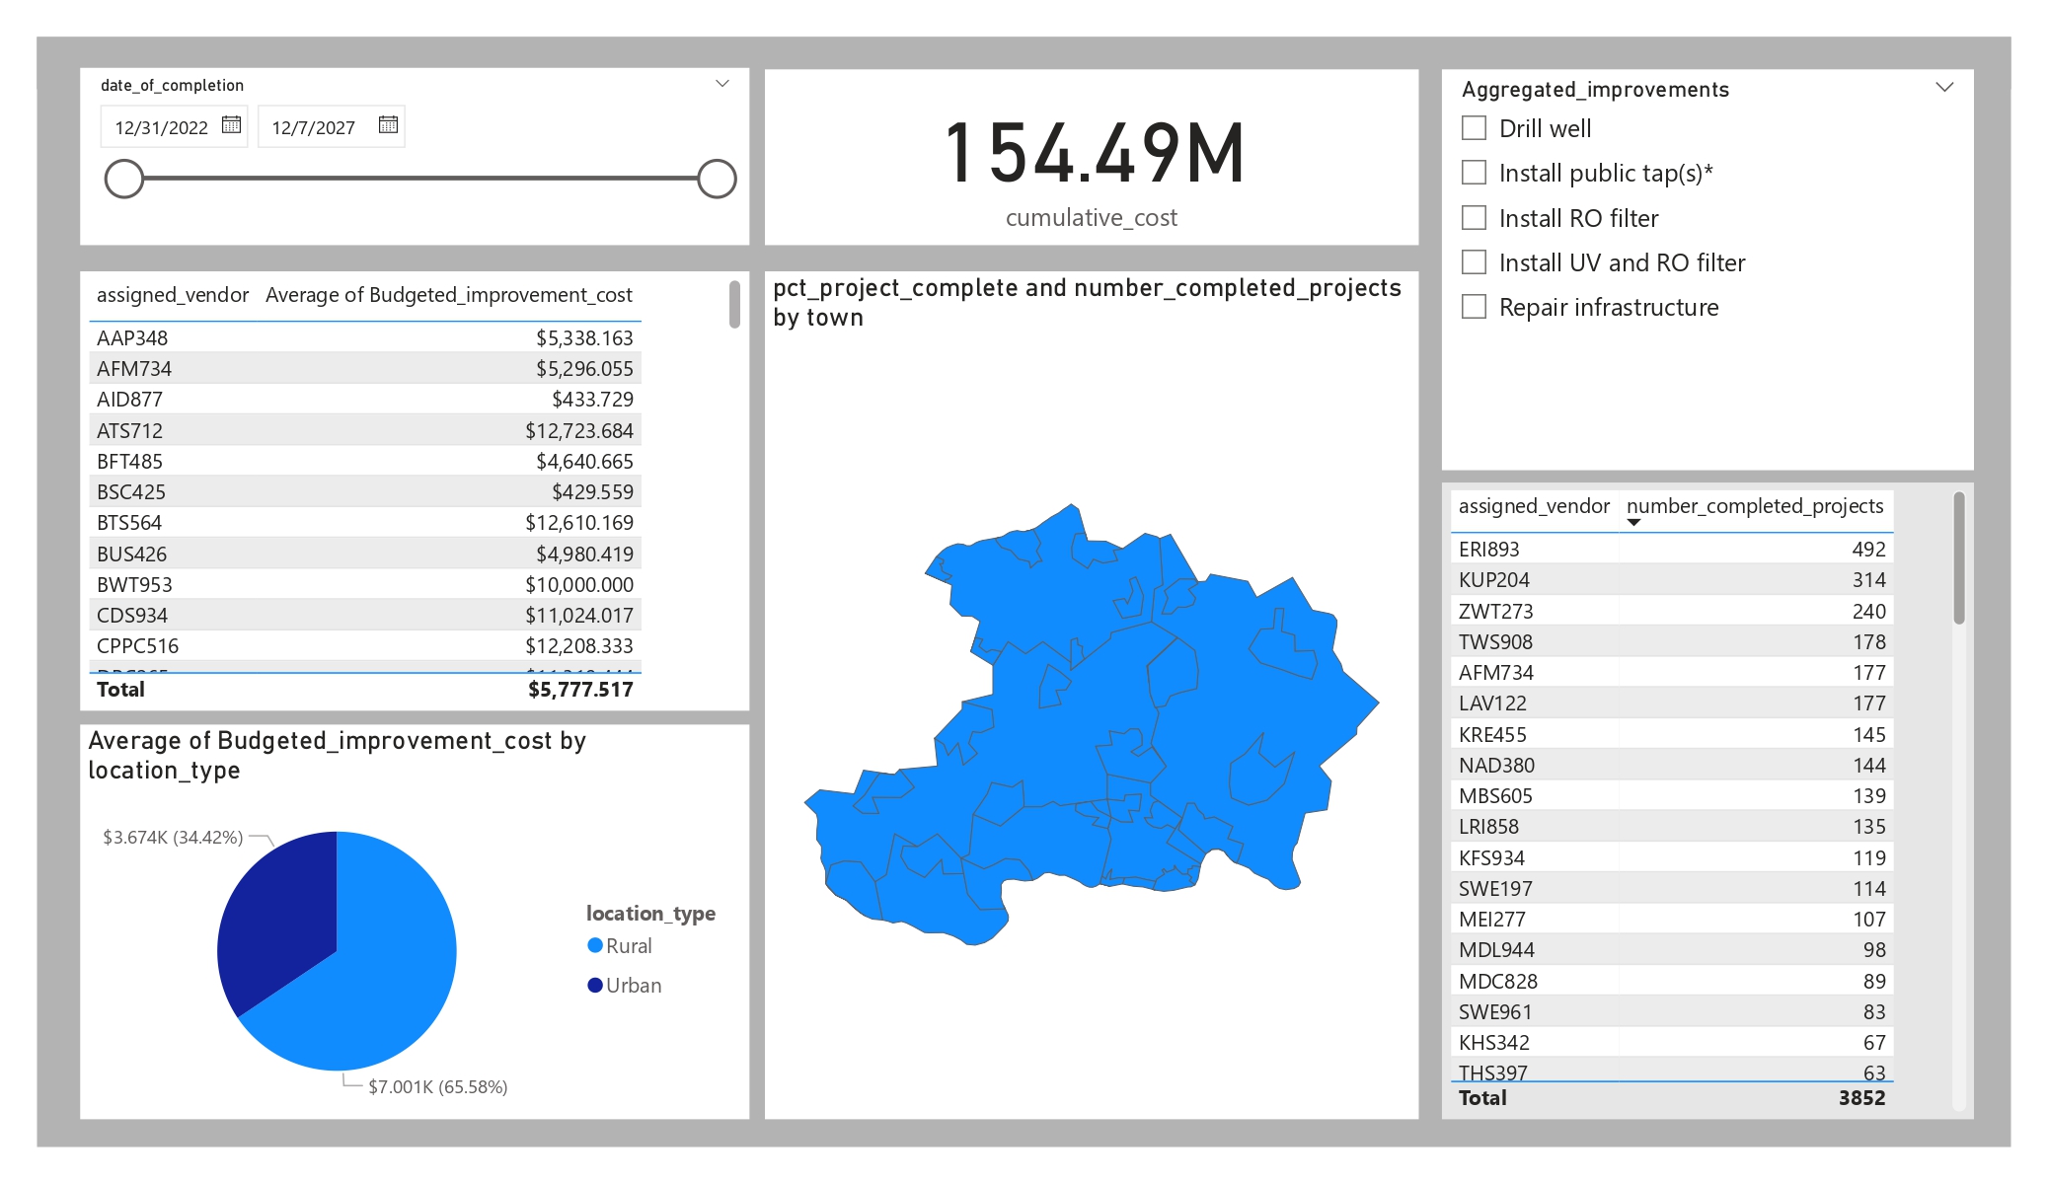Sort by Average of Budgeted_improvement_cost column header
The image size is (2048, 1184).
click(x=449, y=295)
